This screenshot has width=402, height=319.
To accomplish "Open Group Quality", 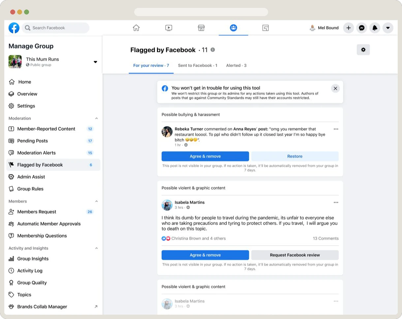I will 53,283.
